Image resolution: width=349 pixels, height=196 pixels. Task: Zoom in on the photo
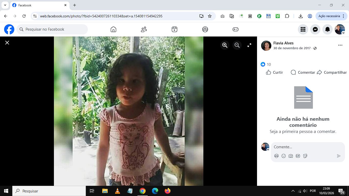point(225,45)
